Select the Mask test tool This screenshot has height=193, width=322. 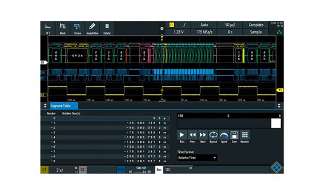point(63,28)
